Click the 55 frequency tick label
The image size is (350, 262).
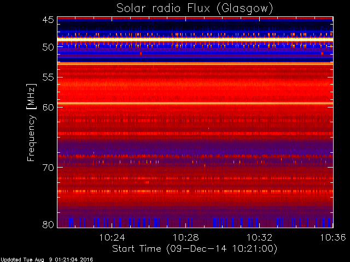click(x=48, y=78)
